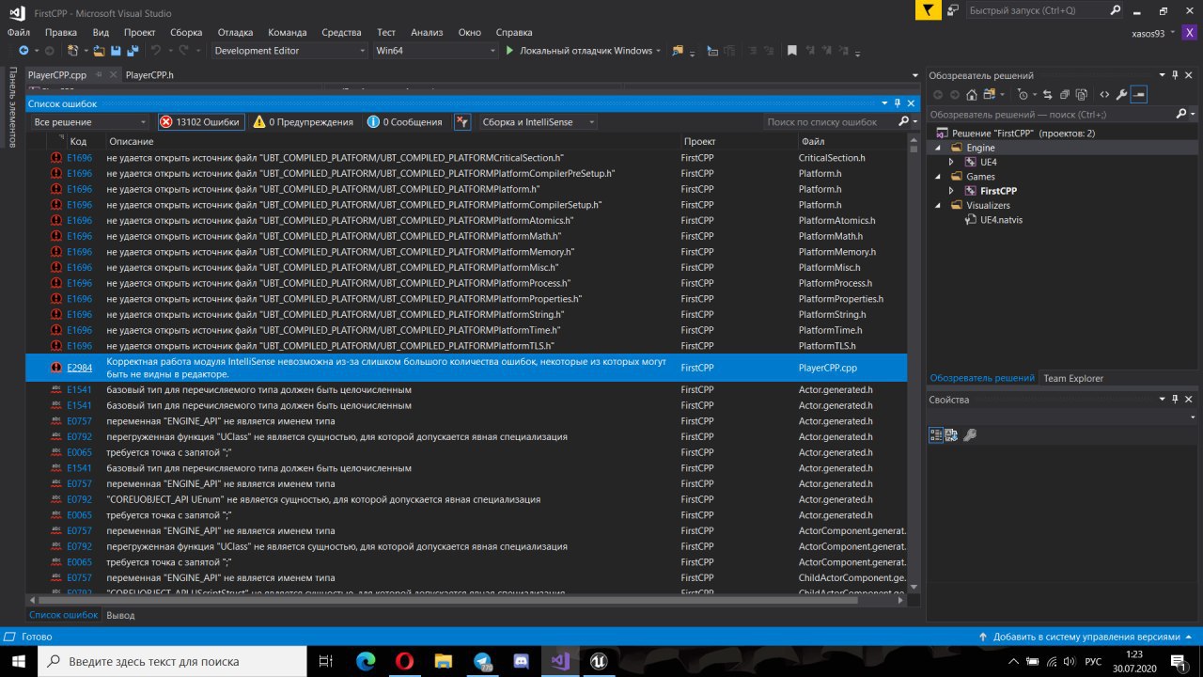Open the Отладка menu
This screenshot has width=1203, height=677.
tap(235, 32)
